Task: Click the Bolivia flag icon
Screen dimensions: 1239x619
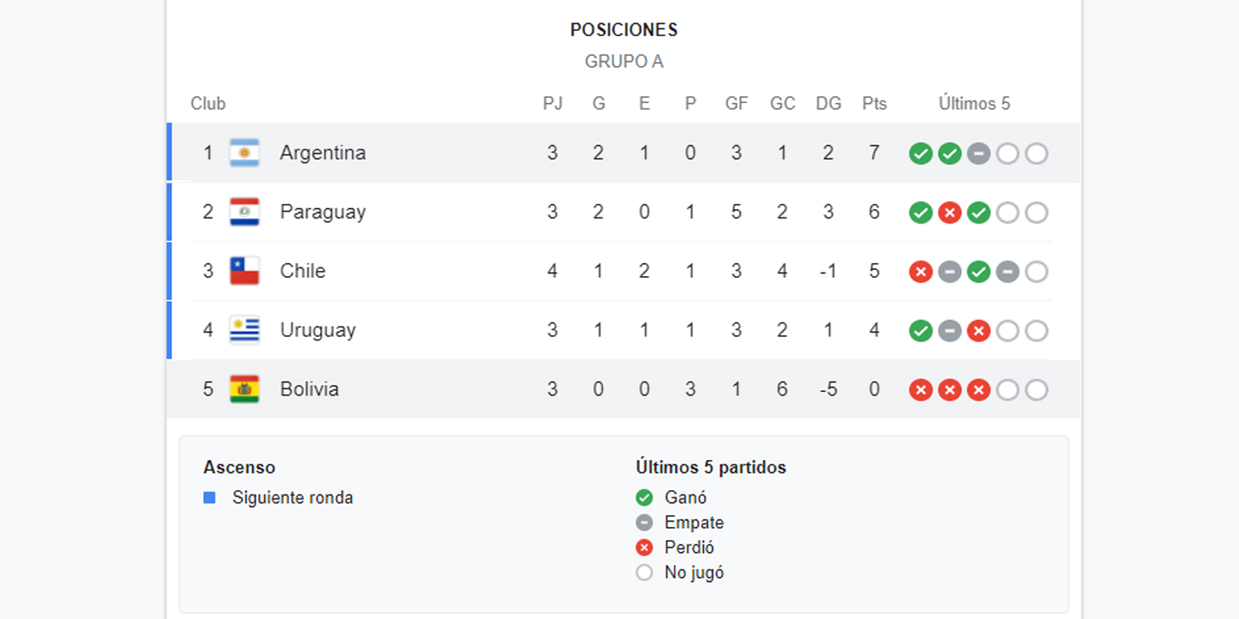Action: point(244,389)
